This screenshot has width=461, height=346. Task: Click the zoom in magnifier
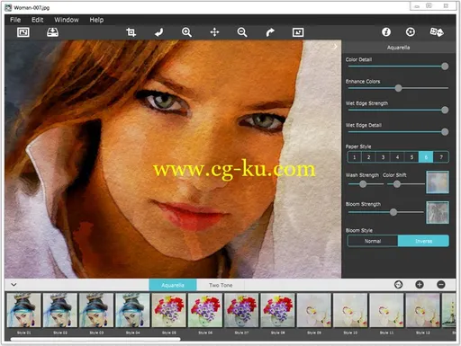(x=186, y=32)
